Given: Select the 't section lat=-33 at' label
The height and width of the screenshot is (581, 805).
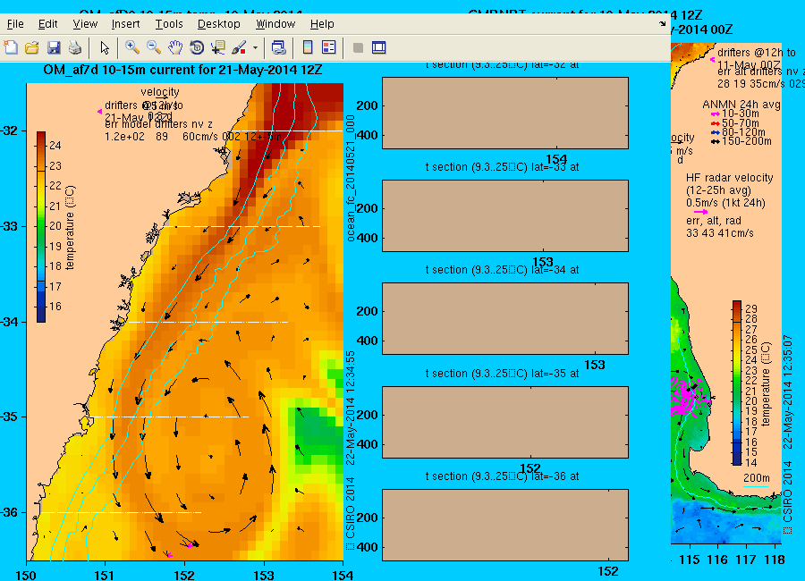Looking at the screenshot, I should pos(502,167).
